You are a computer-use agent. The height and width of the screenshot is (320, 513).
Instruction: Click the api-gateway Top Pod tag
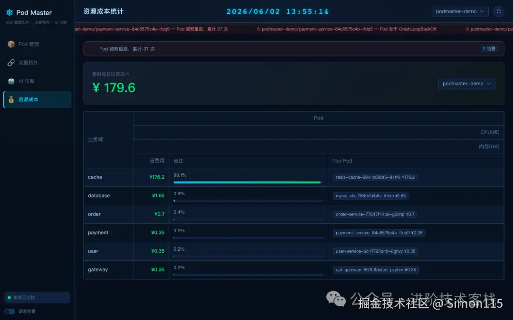point(376,270)
